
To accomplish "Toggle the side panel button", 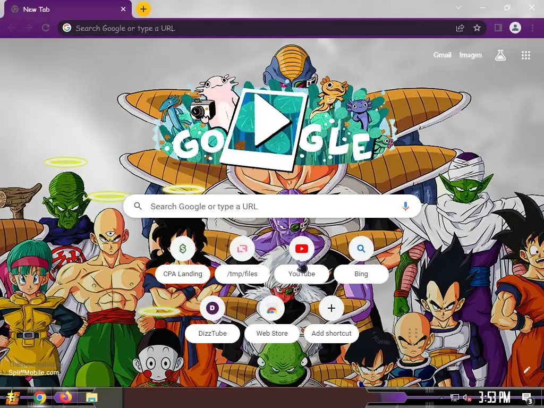I will (498, 28).
